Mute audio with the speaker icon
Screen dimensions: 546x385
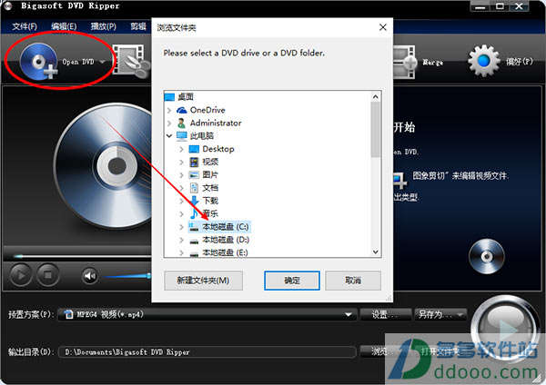click(89, 276)
